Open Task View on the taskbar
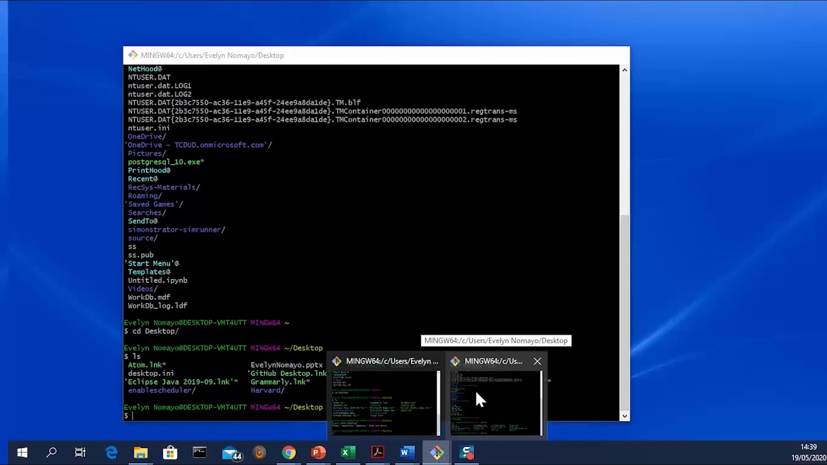This screenshot has width=827, height=465. (x=80, y=453)
